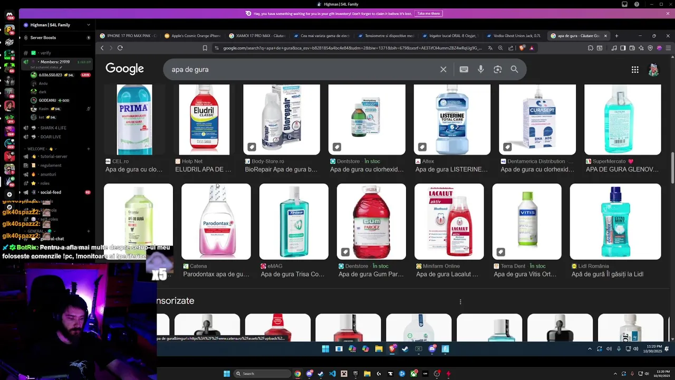Image resolution: width=675 pixels, height=380 pixels.
Task: Open the Google account avatar menu
Action: pyautogui.click(x=654, y=69)
